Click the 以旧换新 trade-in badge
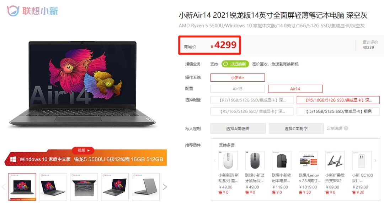 point(235,64)
